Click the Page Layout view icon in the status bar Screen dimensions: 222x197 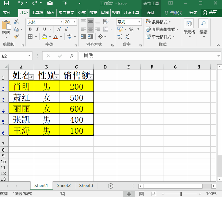point(141,194)
